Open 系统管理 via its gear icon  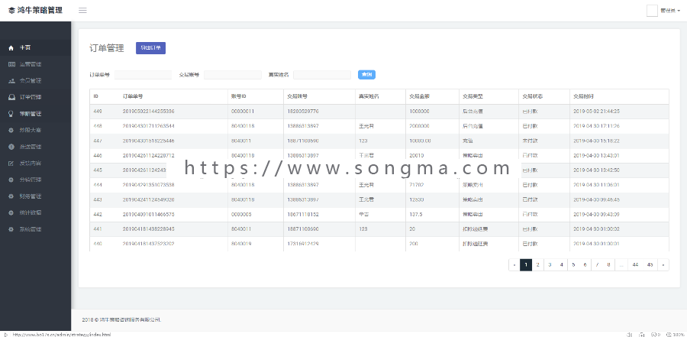[11, 229]
